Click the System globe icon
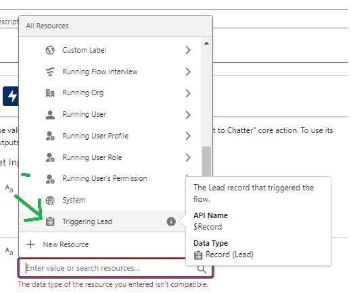Screen dimensions: 351x293 tap(50, 201)
